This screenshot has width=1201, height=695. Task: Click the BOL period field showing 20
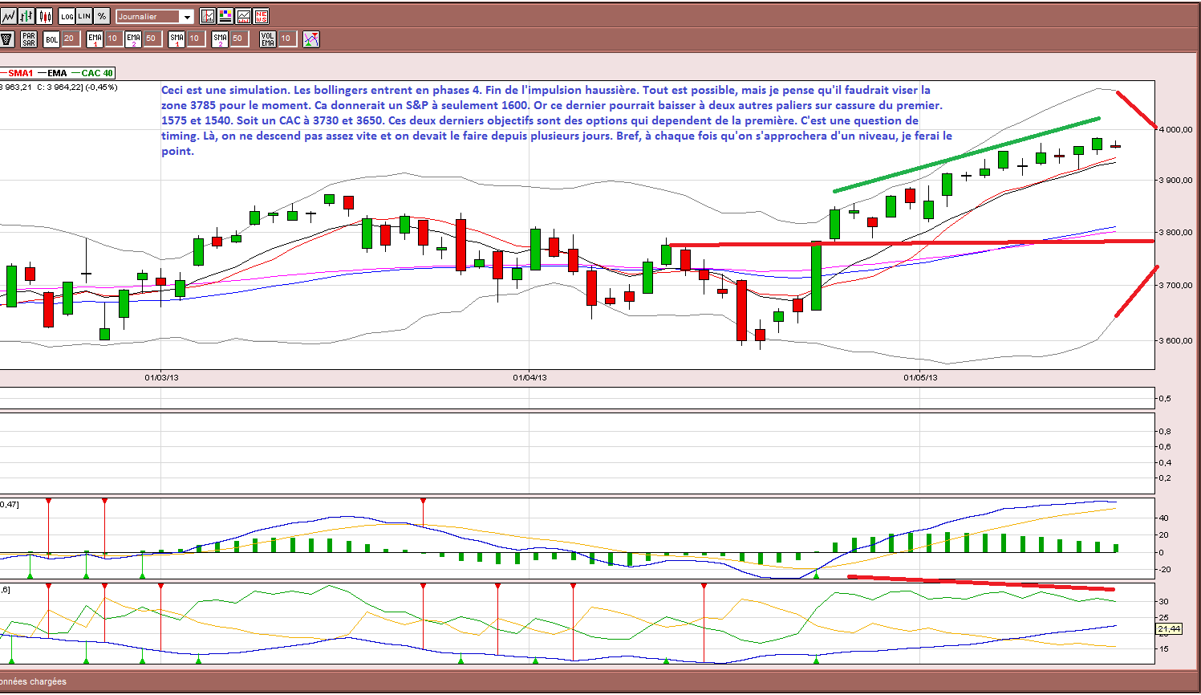[71, 39]
